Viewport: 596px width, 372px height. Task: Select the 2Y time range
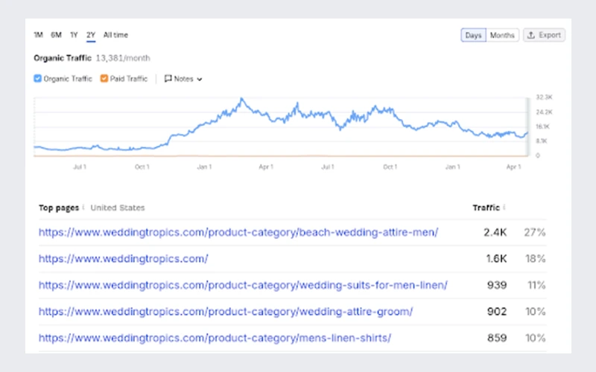91,35
